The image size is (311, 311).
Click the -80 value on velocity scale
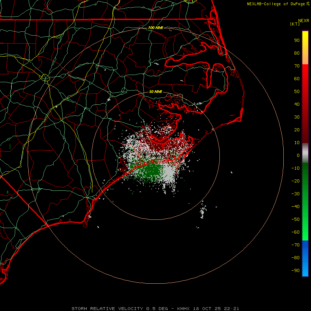[295, 258]
